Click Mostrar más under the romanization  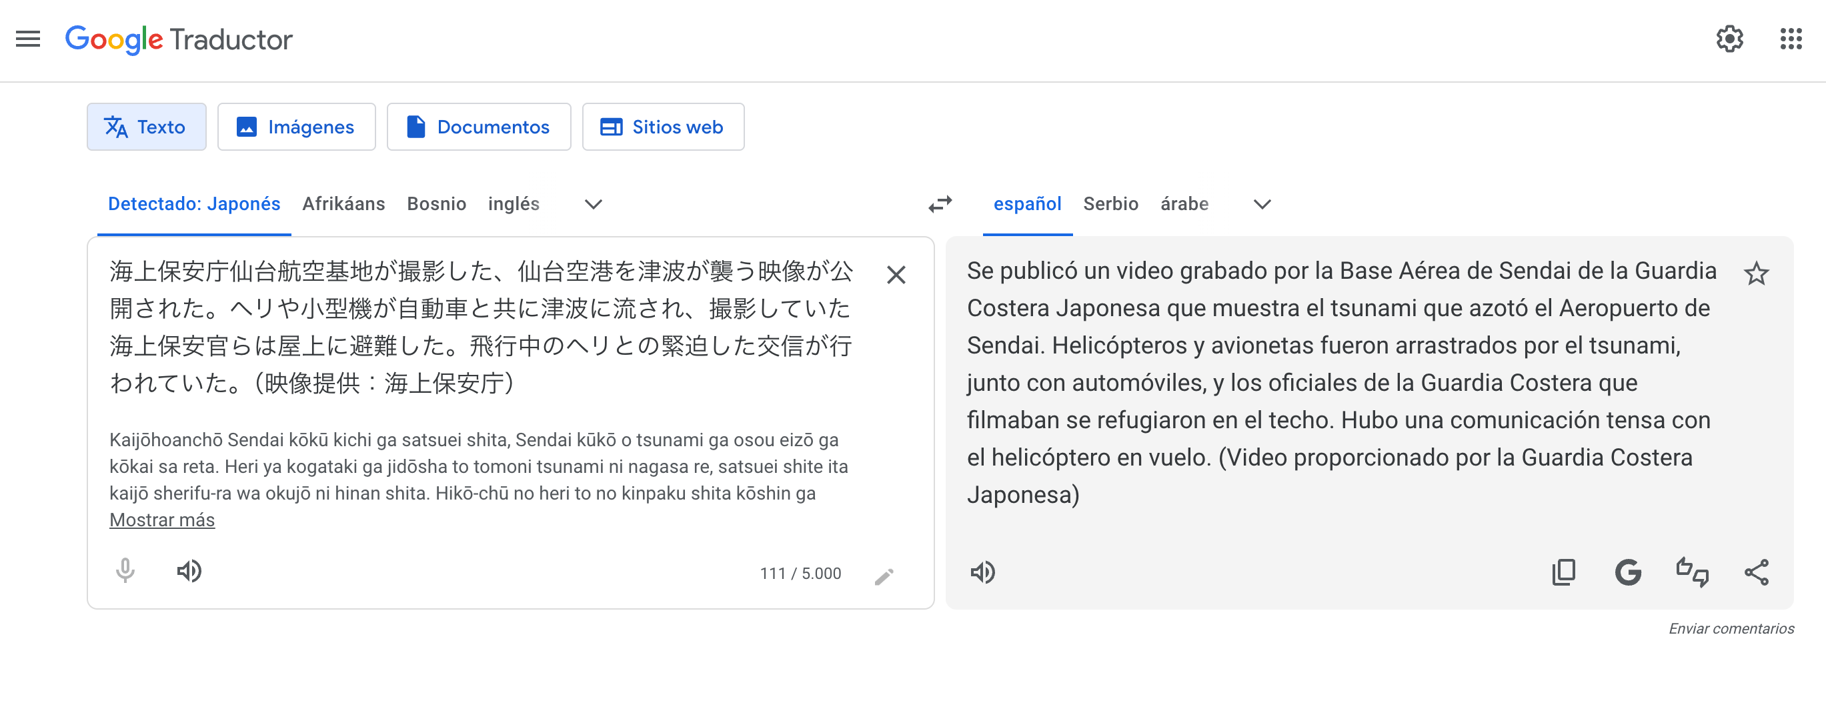(x=161, y=520)
